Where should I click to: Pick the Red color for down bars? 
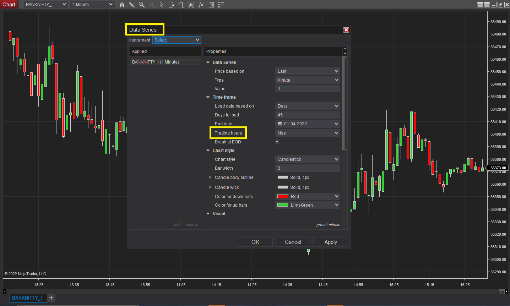(308, 196)
